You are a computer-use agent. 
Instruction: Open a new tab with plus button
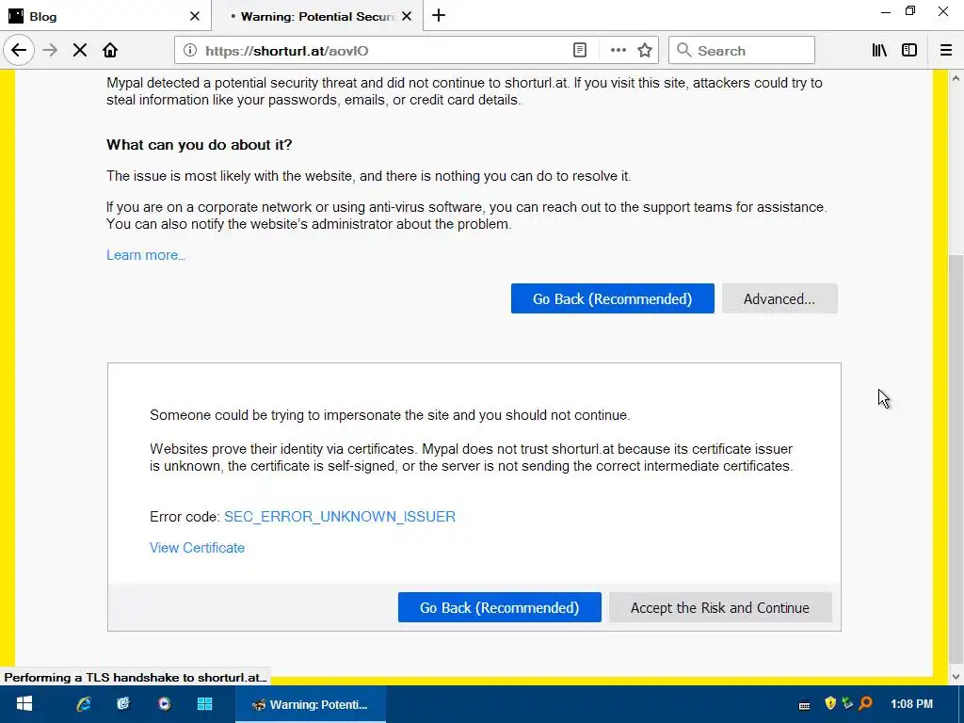tap(439, 16)
